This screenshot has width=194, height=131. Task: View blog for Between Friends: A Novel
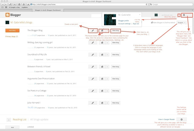[115, 67]
